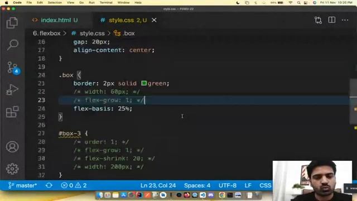
Task: Click the Open Changes icon in editor toolbar
Action: tap(318, 20)
